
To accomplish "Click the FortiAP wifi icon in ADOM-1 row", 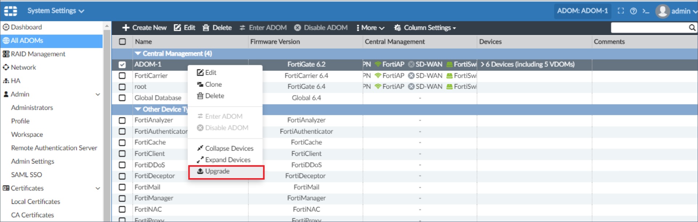I will coord(378,64).
